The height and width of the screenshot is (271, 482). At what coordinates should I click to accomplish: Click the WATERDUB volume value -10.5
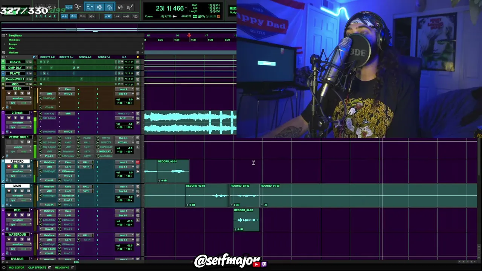tap(129, 245)
